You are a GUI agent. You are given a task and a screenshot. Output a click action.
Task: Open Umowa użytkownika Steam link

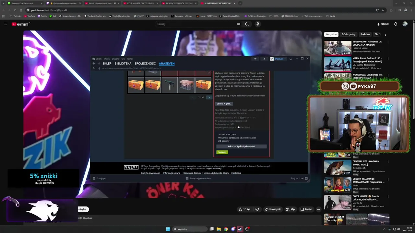tap(216, 173)
